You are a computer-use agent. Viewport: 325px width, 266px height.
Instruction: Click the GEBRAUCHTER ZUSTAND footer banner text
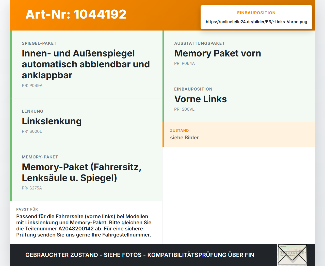click(x=140, y=255)
